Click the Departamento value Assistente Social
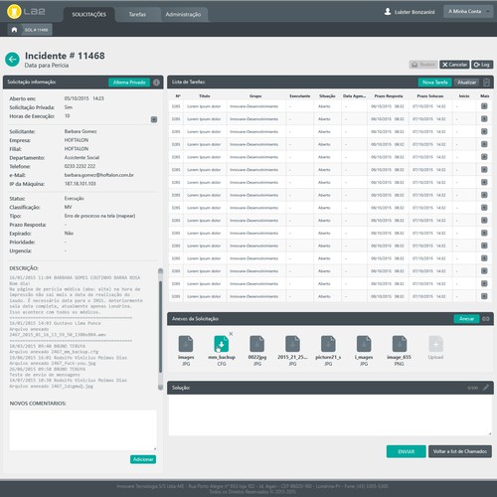This screenshot has height=497, width=497. [x=82, y=157]
